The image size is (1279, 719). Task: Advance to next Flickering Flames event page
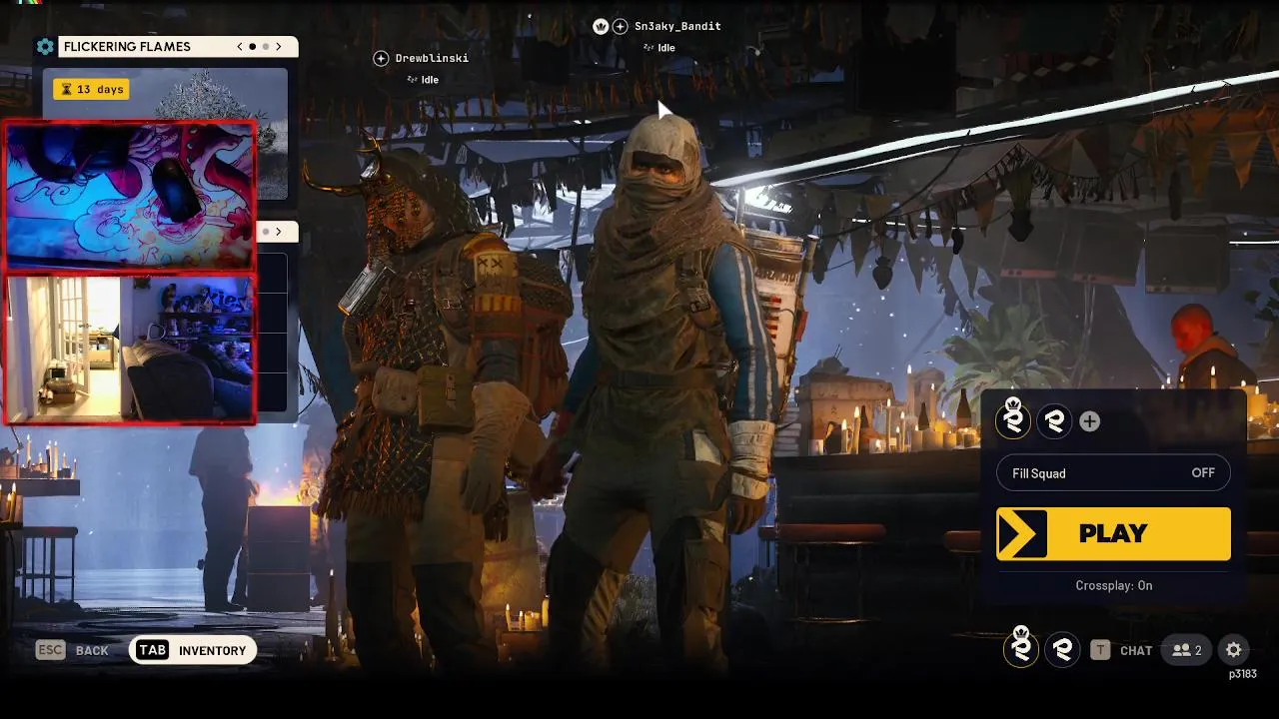[279, 47]
